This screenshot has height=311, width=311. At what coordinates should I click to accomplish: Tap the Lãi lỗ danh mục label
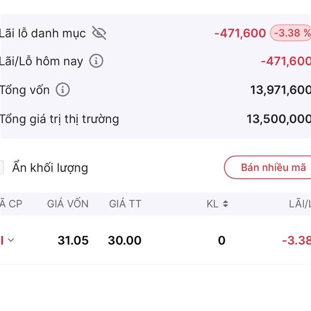(x=43, y=33)
